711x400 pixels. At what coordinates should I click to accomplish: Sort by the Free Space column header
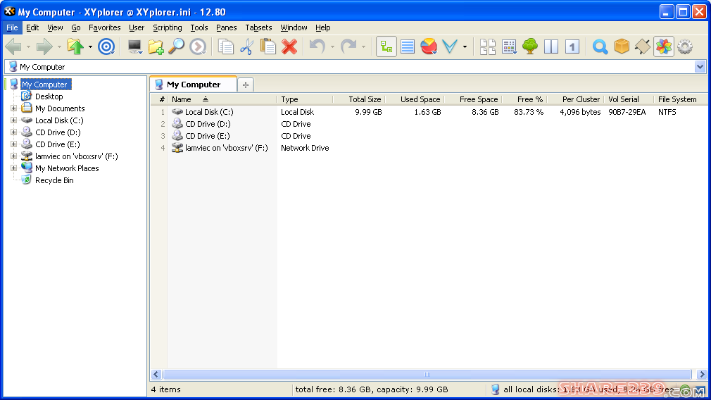pos(473,99)
